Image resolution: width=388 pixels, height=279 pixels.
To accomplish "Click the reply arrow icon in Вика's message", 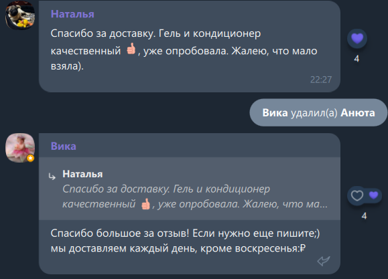I will [x=324, y=261].
